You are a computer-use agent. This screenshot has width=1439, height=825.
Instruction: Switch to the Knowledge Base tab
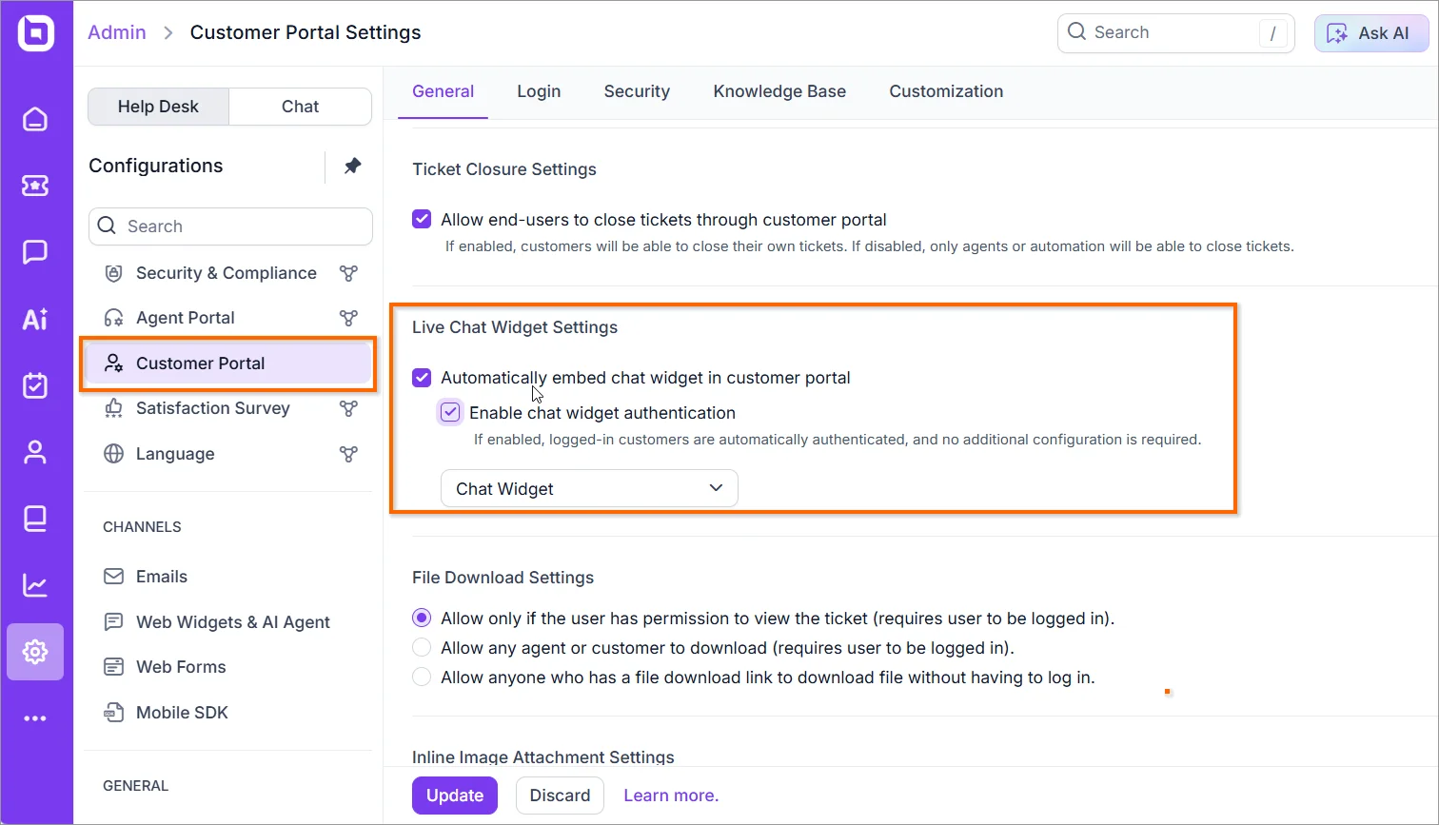pyautogui.click(x=779, y=91)
